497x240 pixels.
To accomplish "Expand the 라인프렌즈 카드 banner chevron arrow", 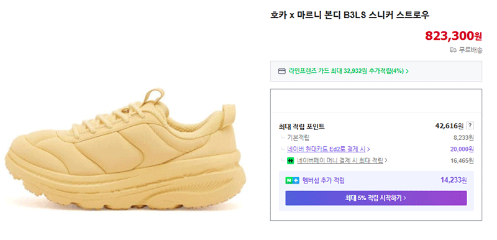I will click(x=407, y=71).
